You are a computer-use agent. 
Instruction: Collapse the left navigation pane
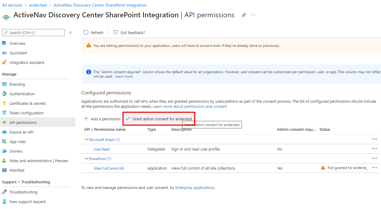[70, 32]
